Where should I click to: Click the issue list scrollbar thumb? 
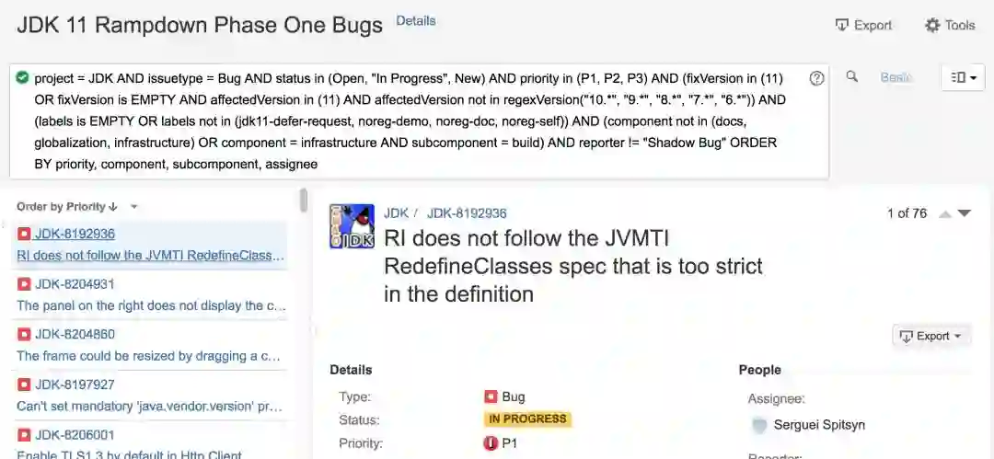(304, 201)
